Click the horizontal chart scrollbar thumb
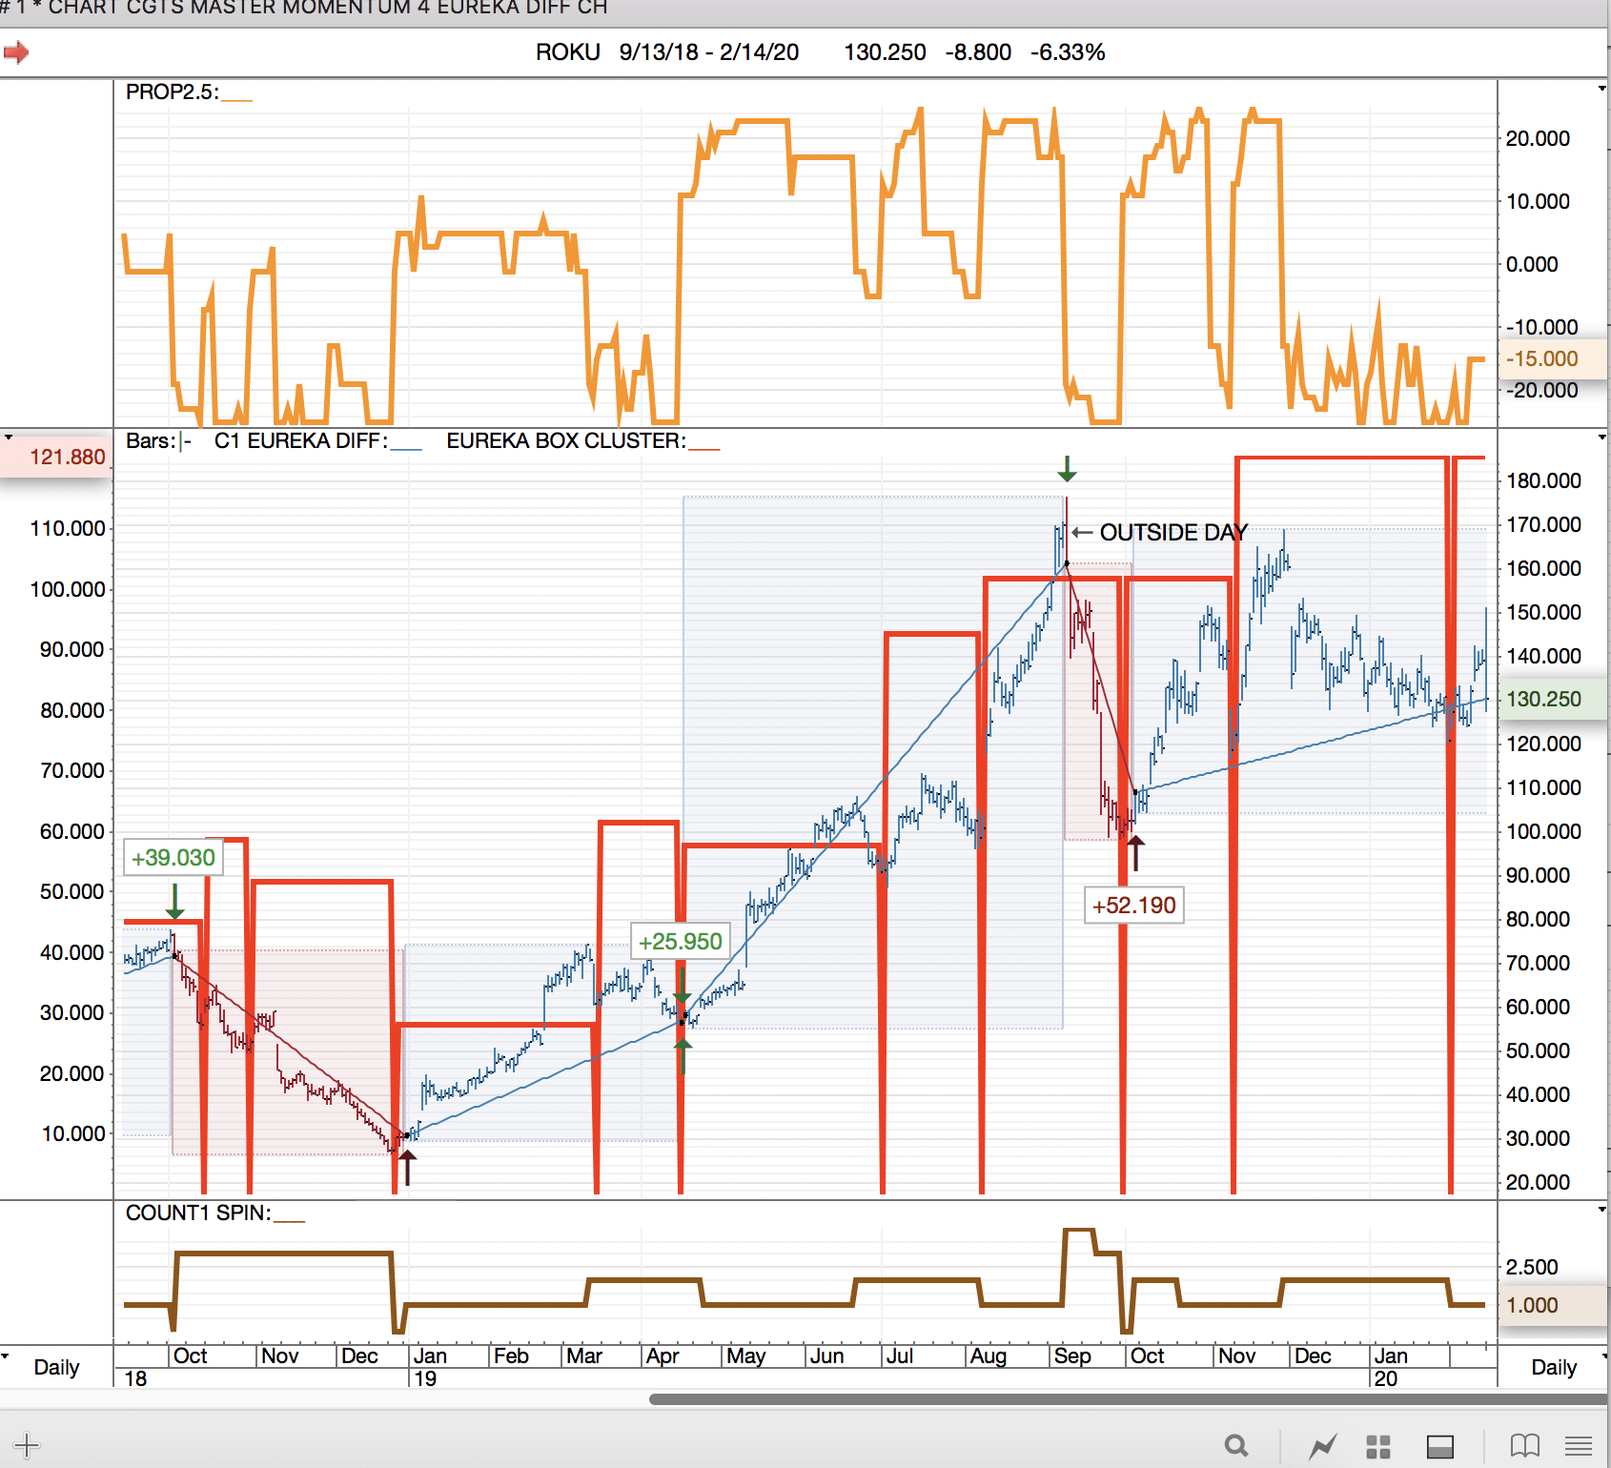The image size is (1611, 1468). (1129, 1399)
